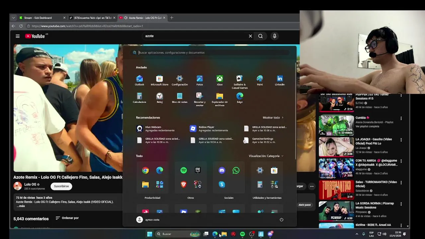425x239 pixels.
Task: Click the Abrir panel button
Action: 304,205
